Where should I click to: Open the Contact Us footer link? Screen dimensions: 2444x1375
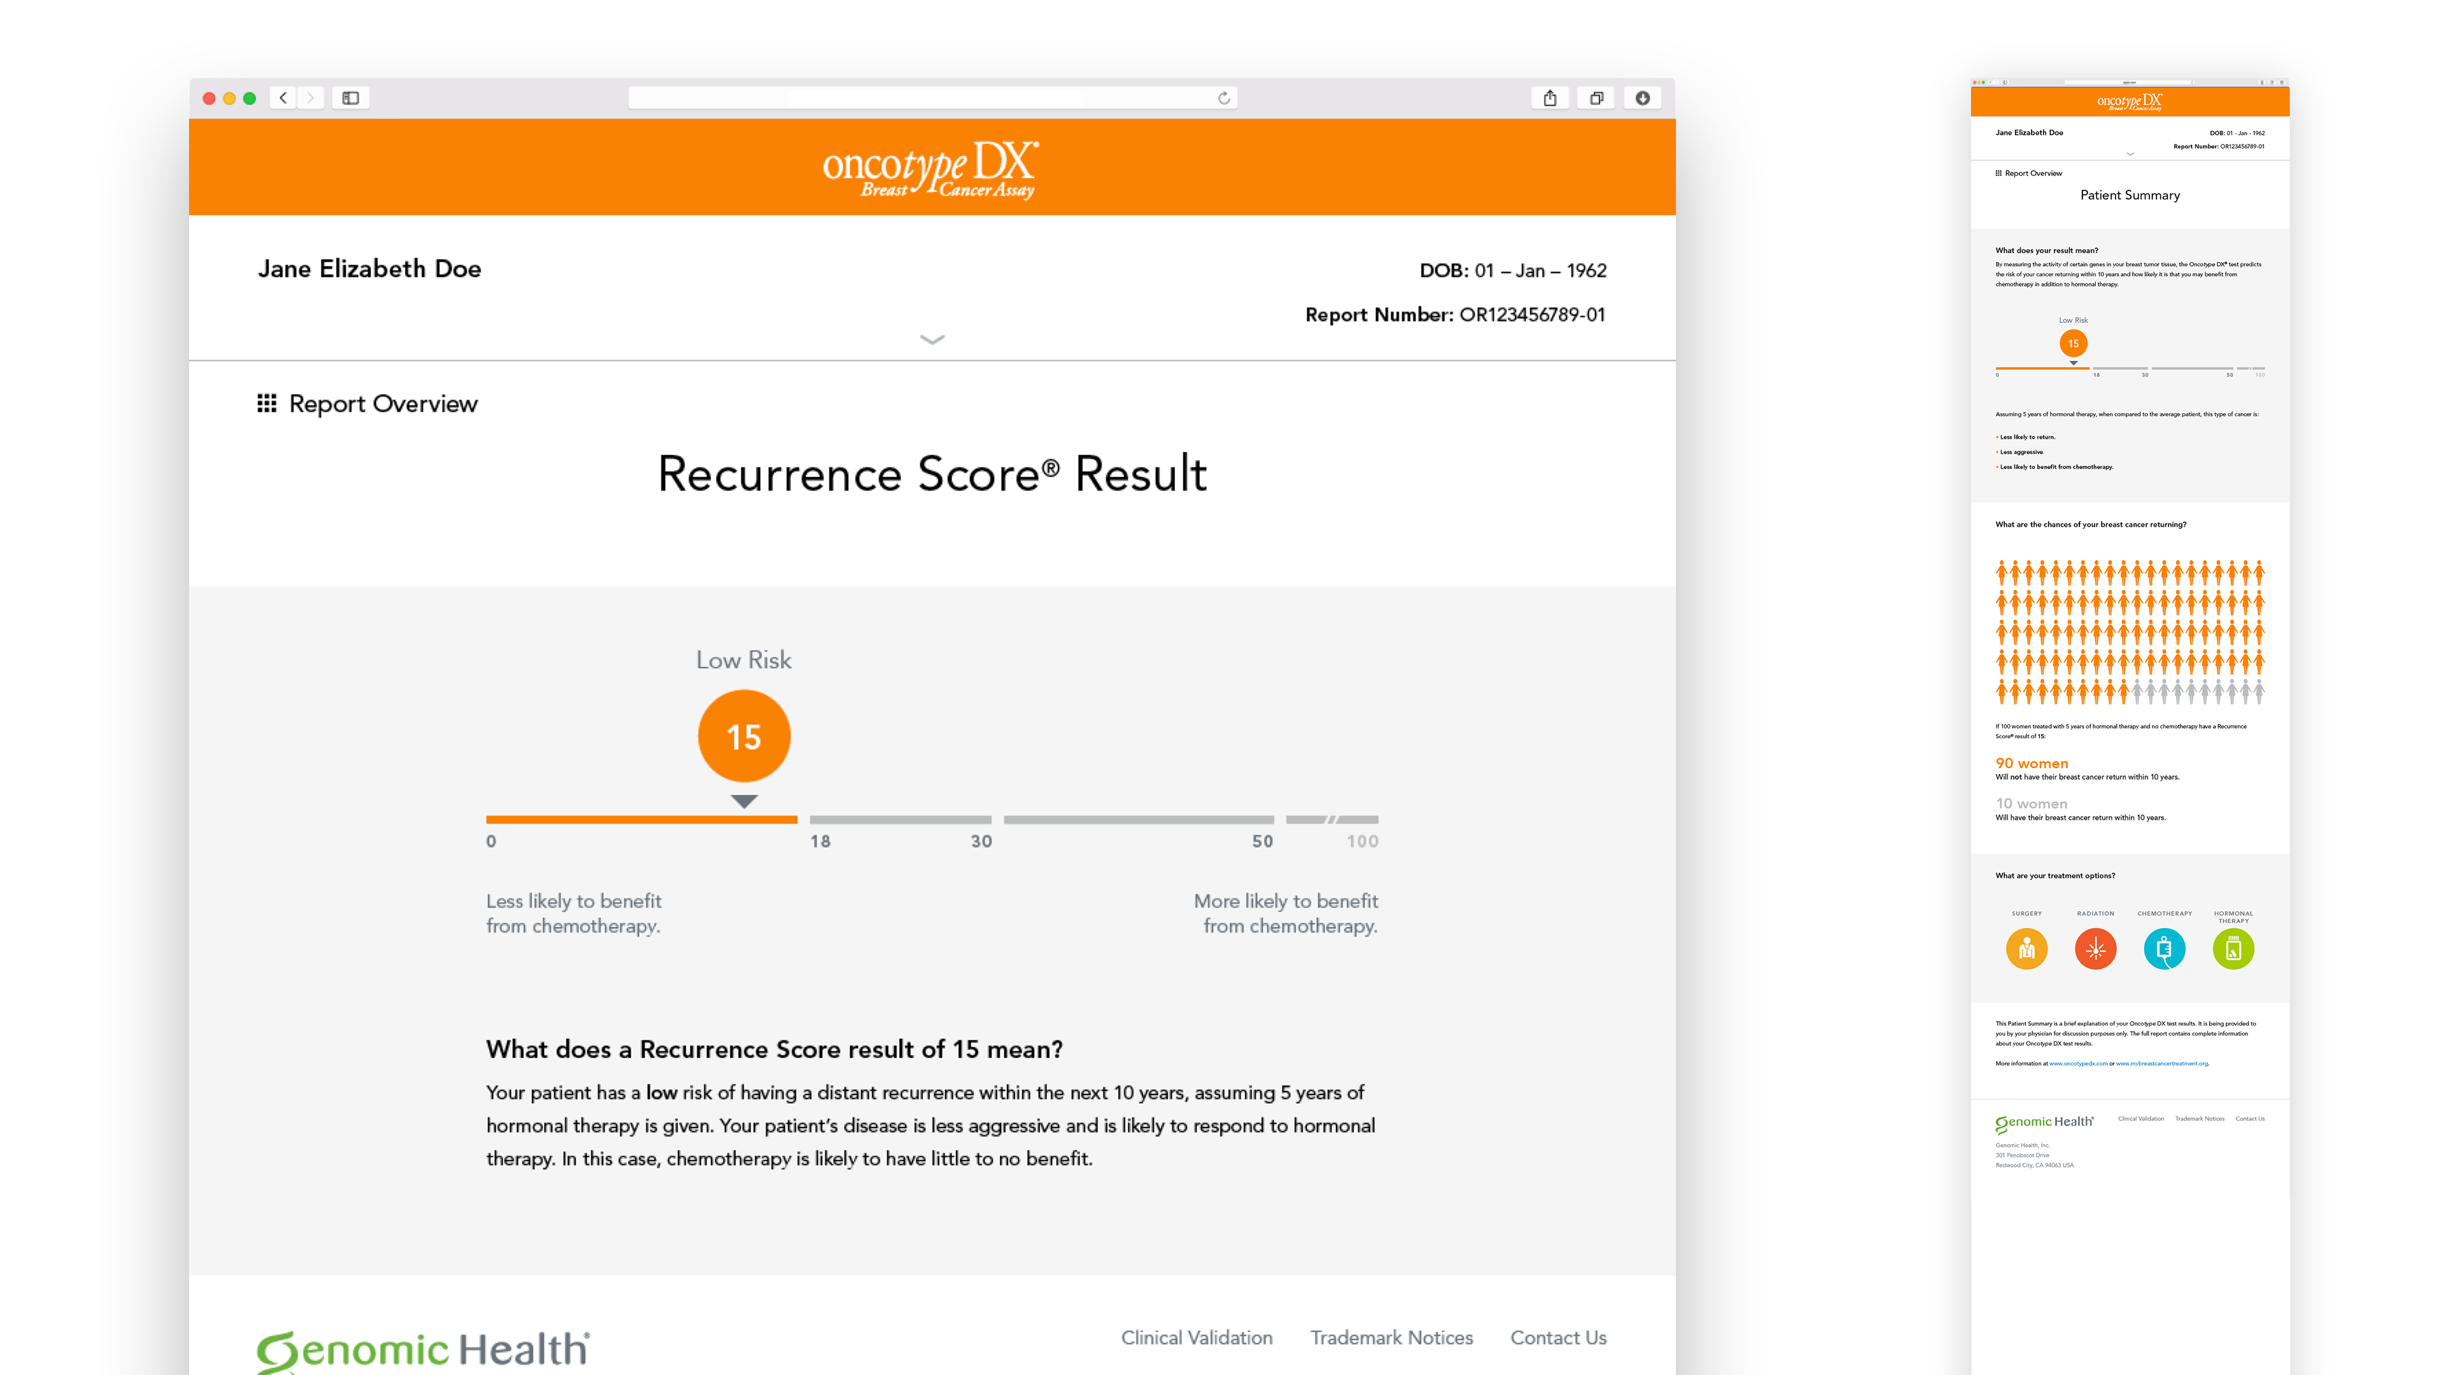1559,1337
